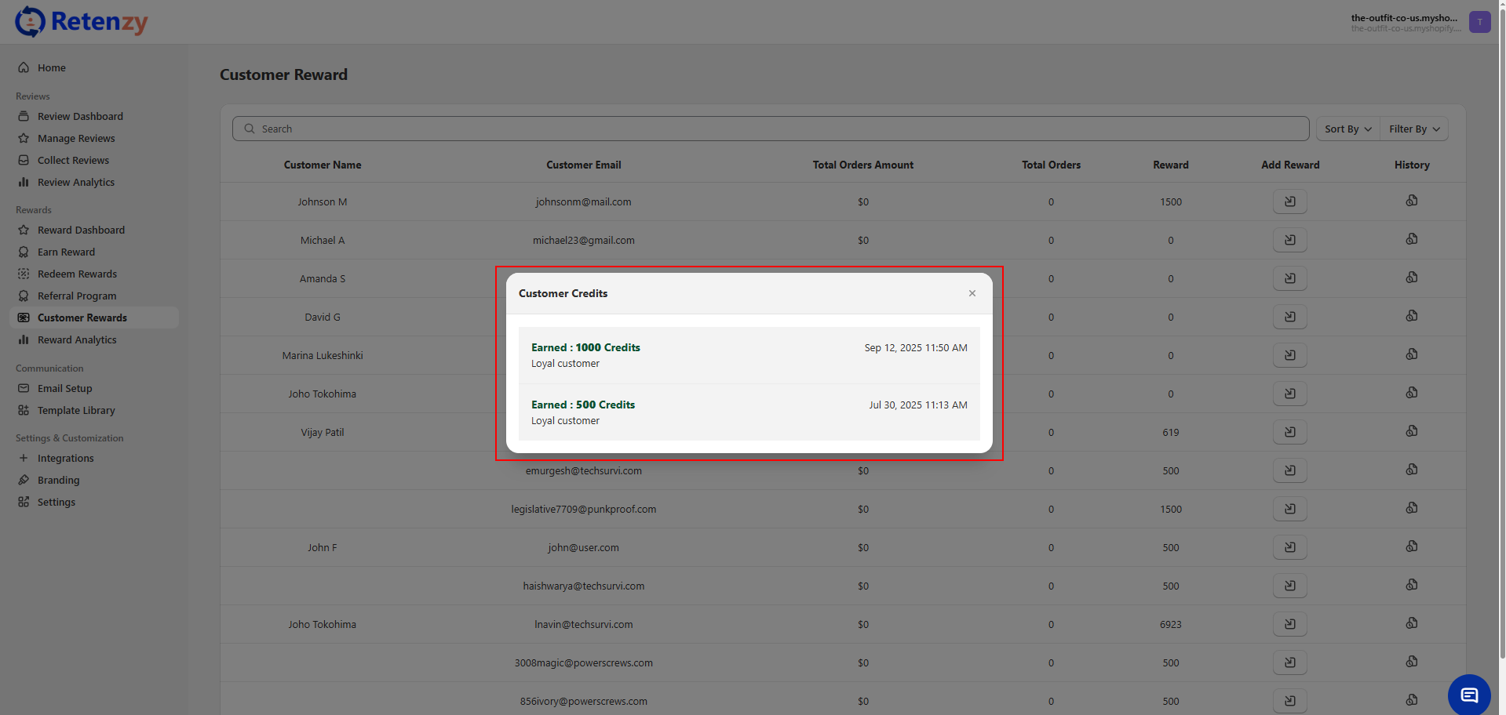
Task: Open history for Johnson M
Action: (x=1411, y=201)
